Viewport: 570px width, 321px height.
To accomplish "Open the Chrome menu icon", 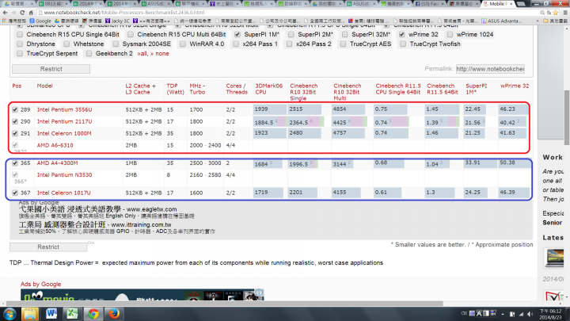I will pyautogui.click(x=565, y=13).
